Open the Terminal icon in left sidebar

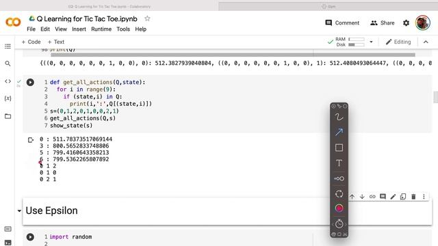click(x=8, y=243)
